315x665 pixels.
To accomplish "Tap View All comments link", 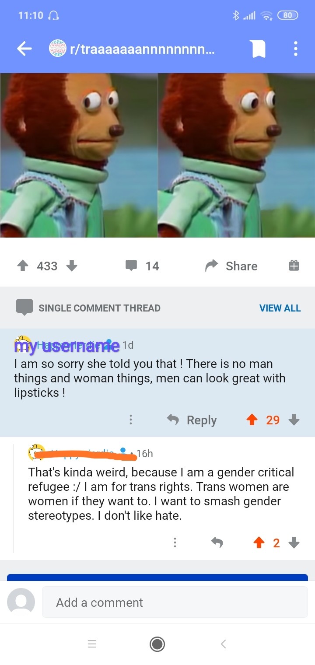I will coord(280,308).
